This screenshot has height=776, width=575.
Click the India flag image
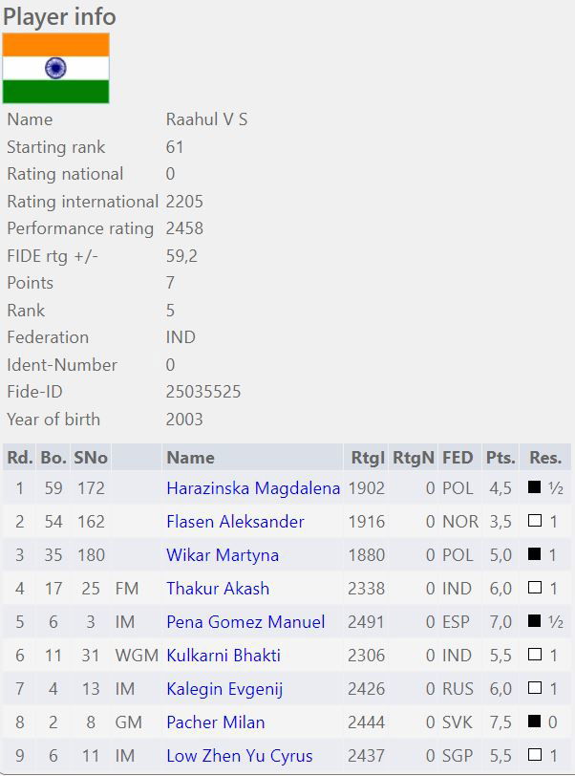coord(55,68)
